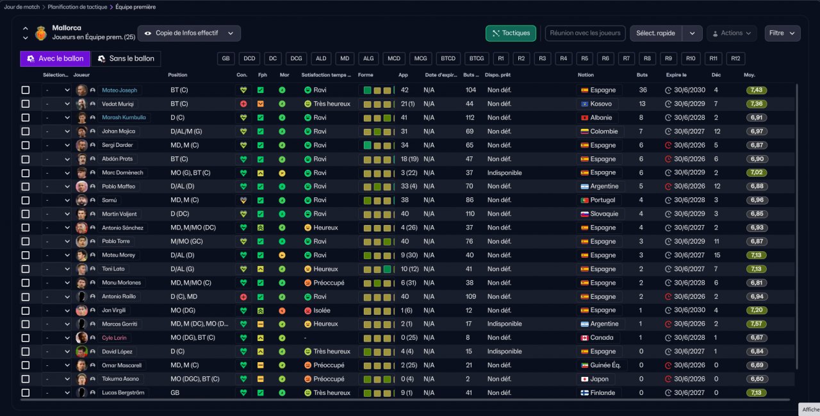The height and width of the screenshot is (416, 820).
Task: Click the up chevron beside Mallorca badge
Action: [x=26, y=29]
